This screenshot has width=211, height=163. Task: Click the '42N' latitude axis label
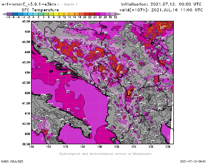coord(27,93)
